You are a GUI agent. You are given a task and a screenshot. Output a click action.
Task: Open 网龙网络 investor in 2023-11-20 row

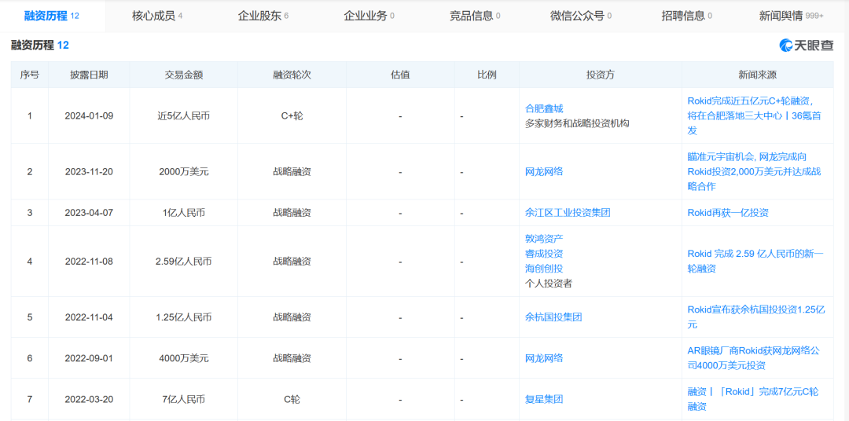(x=544, y=171)
